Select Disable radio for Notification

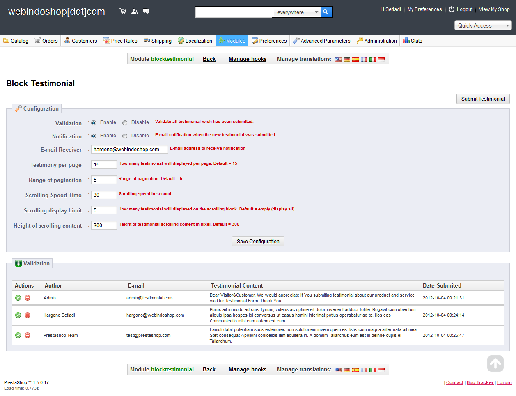pos(125,136)
